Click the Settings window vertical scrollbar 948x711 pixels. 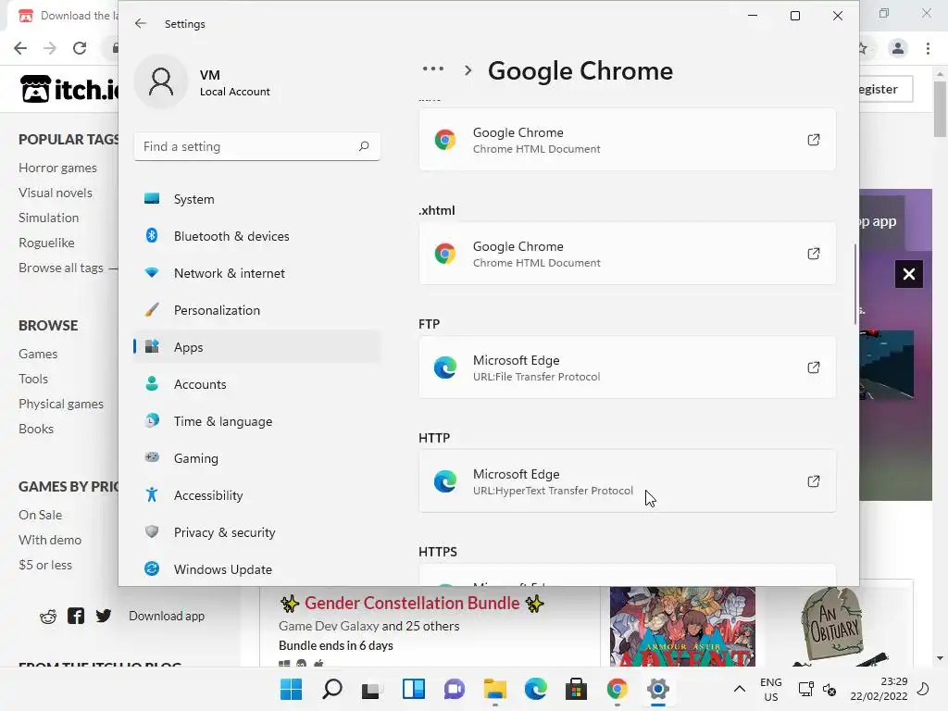[x=854, y=284]
